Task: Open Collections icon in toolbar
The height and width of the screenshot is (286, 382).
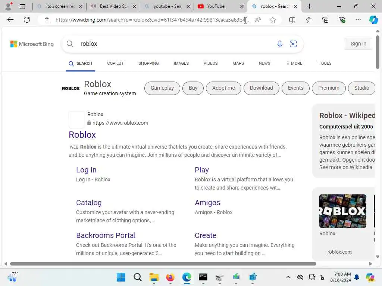Action: point(325,20)
